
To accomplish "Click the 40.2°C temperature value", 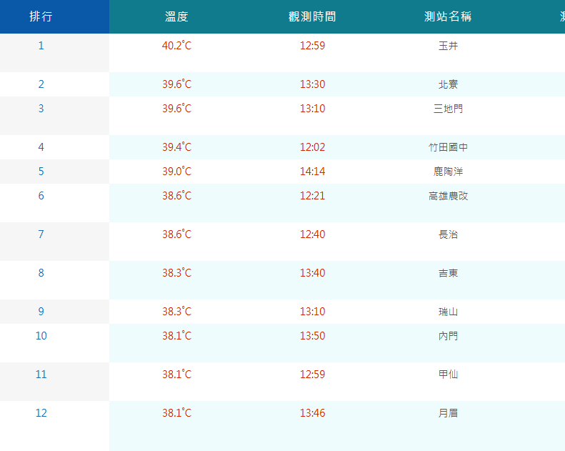I will pyautogui.click(x=176, y=46).
